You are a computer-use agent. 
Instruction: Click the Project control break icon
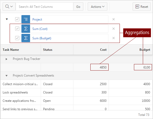click(26, 19)
